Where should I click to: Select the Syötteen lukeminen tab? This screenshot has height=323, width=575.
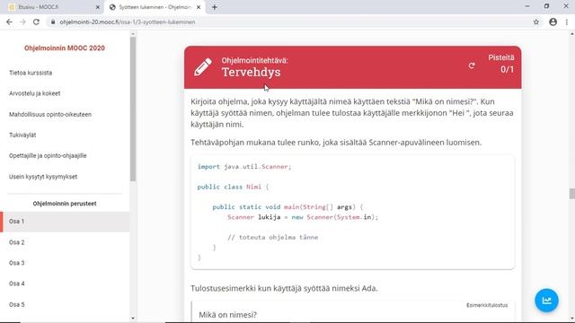pyautogui.click(x=155, y=7)
